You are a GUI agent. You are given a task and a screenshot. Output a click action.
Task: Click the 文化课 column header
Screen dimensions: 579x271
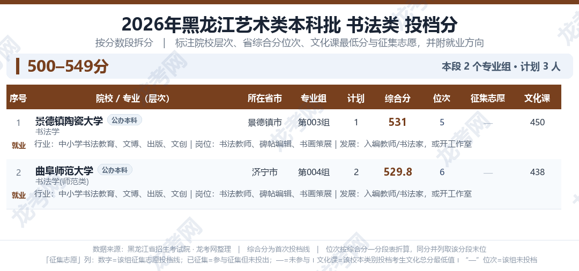pos(537,98)
